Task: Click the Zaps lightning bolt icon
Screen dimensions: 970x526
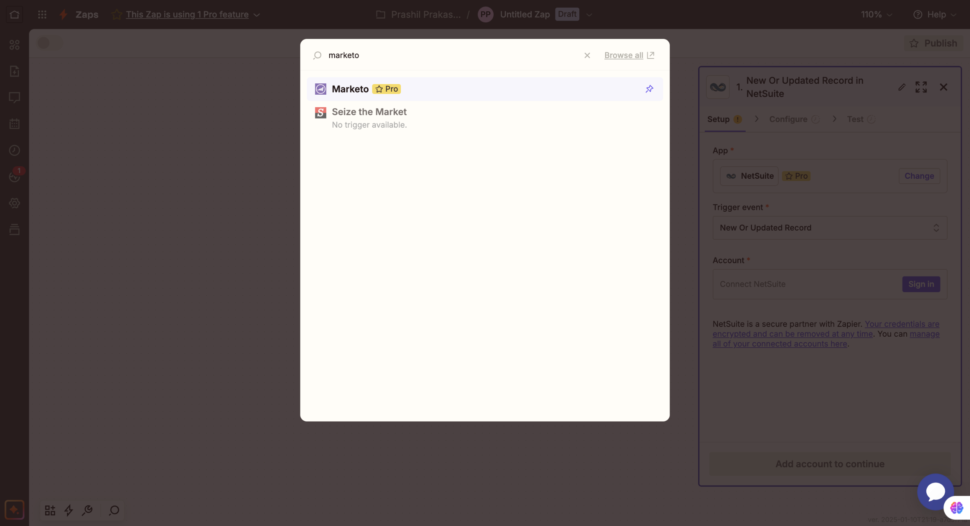Action: coord(63,14)
